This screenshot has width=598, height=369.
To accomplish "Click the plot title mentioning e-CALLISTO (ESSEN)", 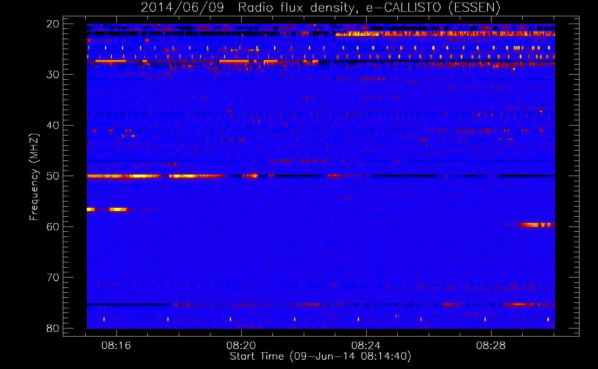I will point(320,7).
